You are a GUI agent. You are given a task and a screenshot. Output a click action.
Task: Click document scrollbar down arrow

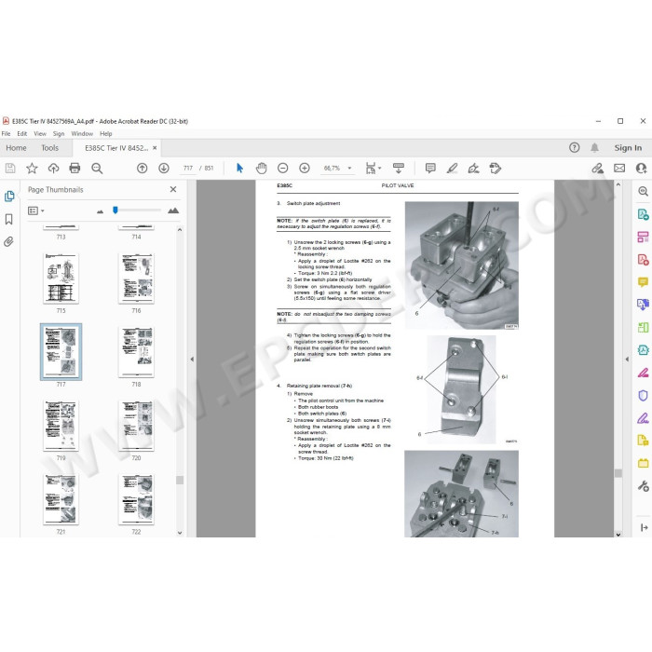click(x=618, y=535)
